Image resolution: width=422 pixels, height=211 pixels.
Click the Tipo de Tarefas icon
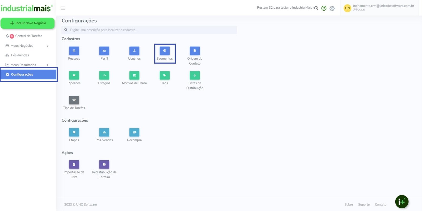click(74, 100)
